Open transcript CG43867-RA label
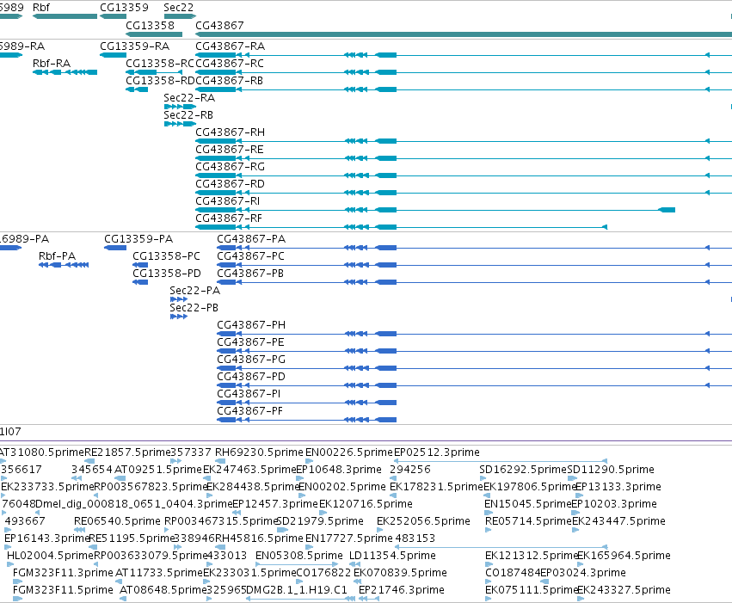Image resolution: width=732 pixels, height=603 pixels. point(231,46)
